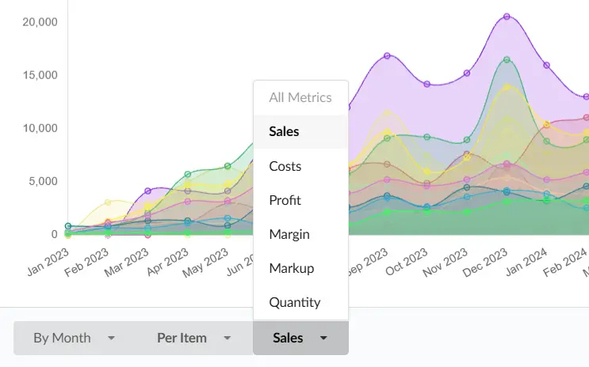Image resolution: width=589 pixels, height=367 pixels.
Task: Choose Markup from the dropdown list
Action: pyautogui.click(x=300, y=268)
